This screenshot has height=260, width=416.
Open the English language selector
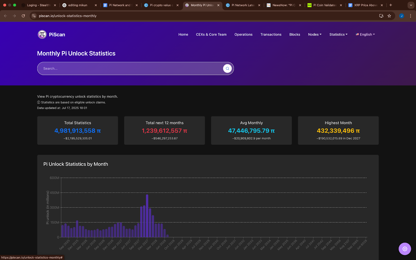point(365,35)
